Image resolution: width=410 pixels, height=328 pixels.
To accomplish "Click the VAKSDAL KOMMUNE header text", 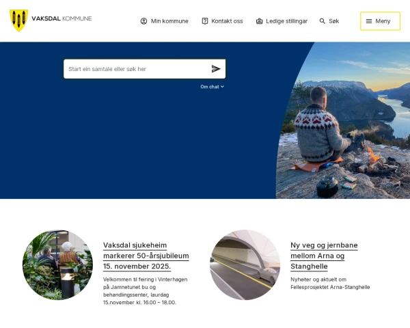I will tap(61, 18).
